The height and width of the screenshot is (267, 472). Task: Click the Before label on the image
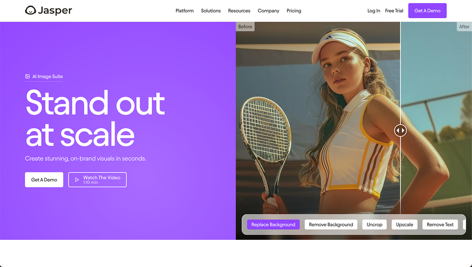coord(245,26)
